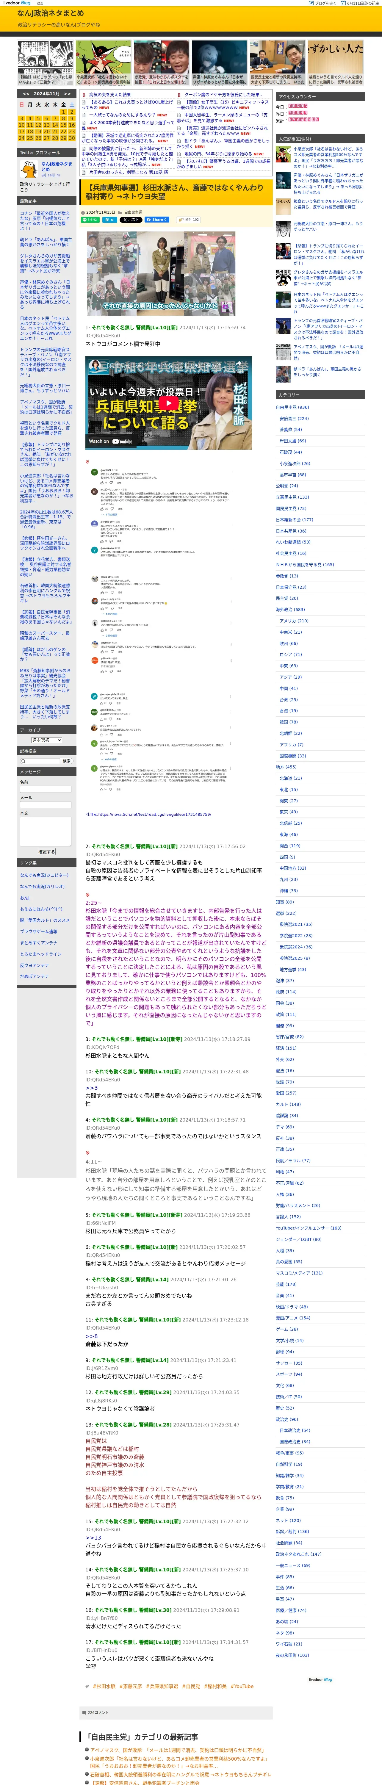
Task: Click the メール input field
Action: (46, 804)
